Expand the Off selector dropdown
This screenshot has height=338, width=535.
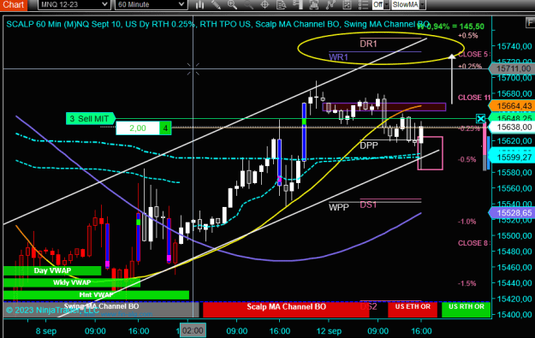point(387,4)
